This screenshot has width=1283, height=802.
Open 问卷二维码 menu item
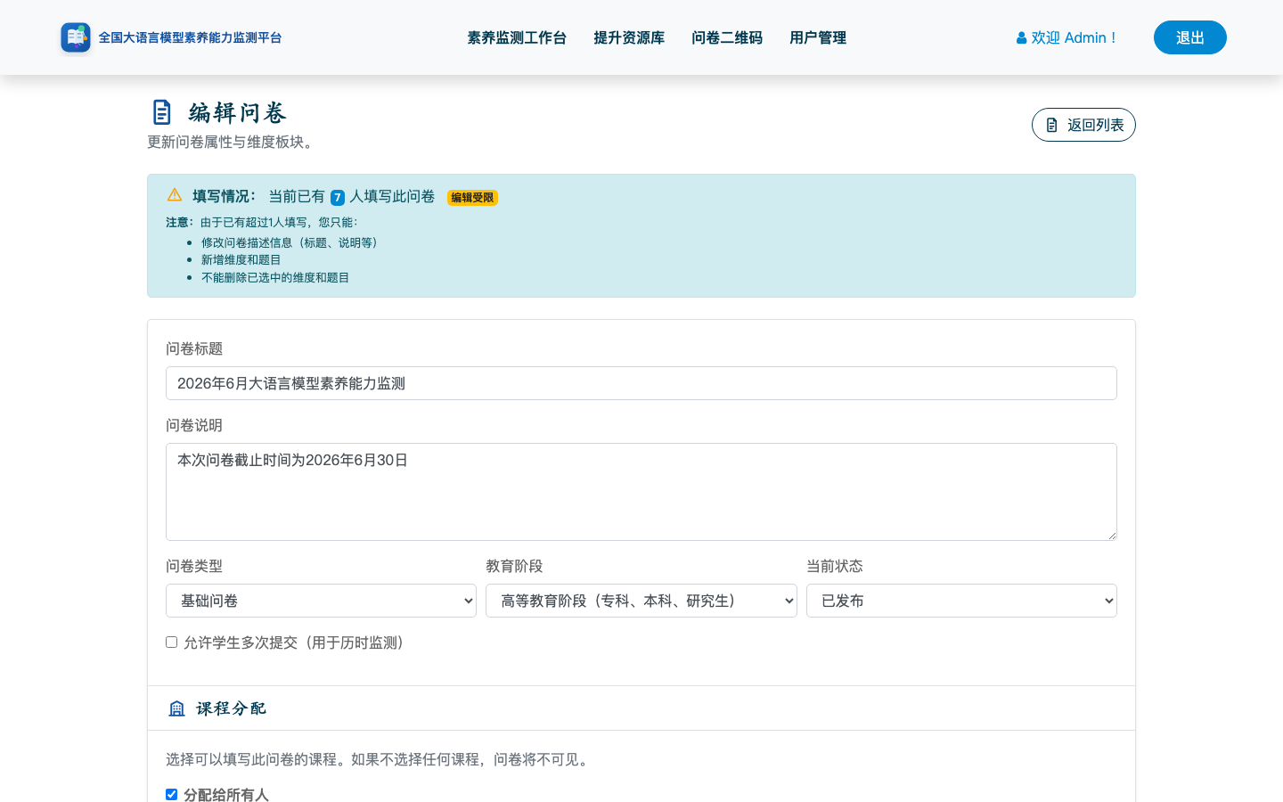coord(727,37)
